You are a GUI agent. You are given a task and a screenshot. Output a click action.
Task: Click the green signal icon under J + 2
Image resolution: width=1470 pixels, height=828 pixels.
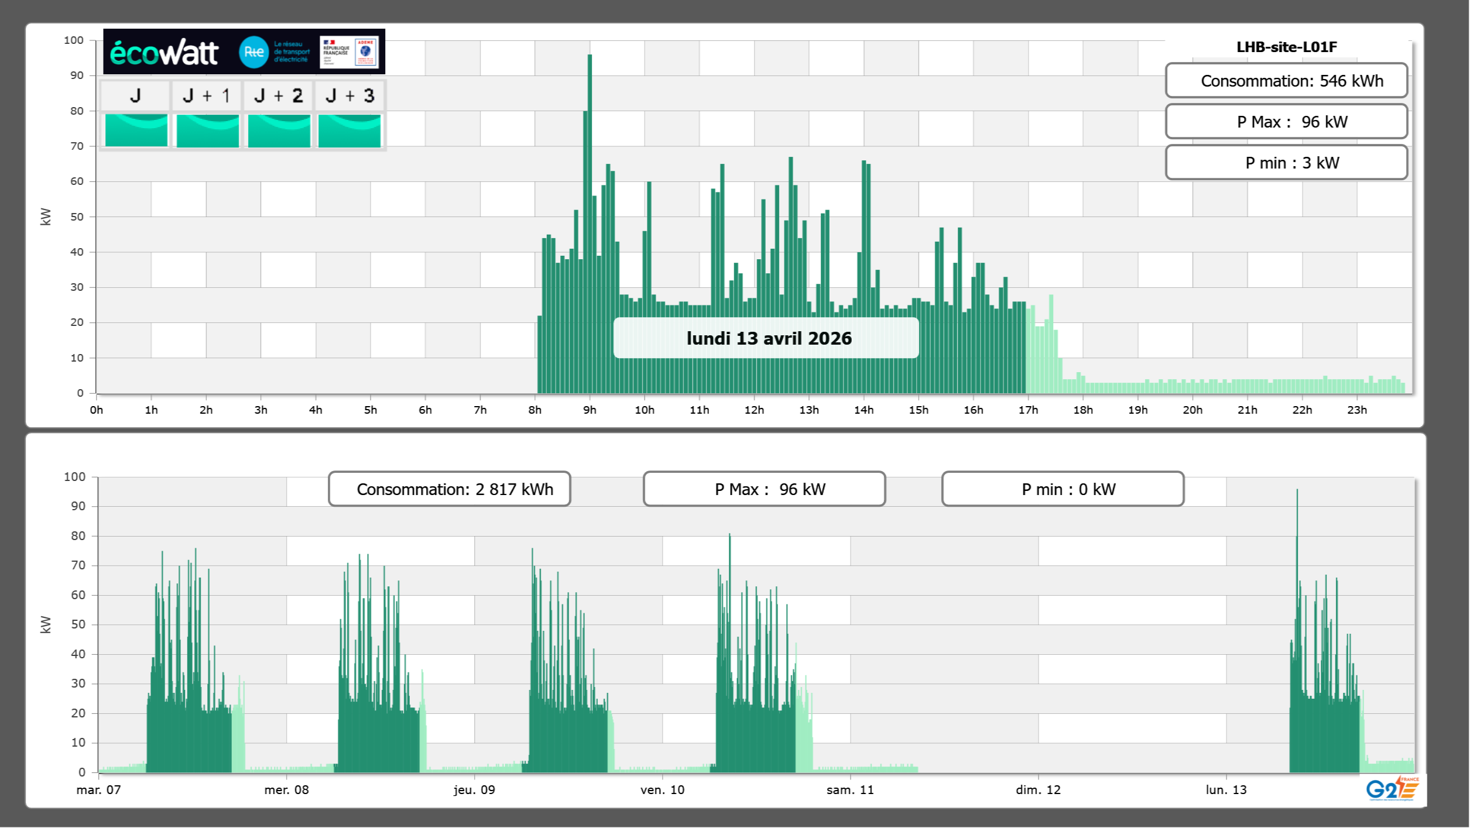(279, 130)
